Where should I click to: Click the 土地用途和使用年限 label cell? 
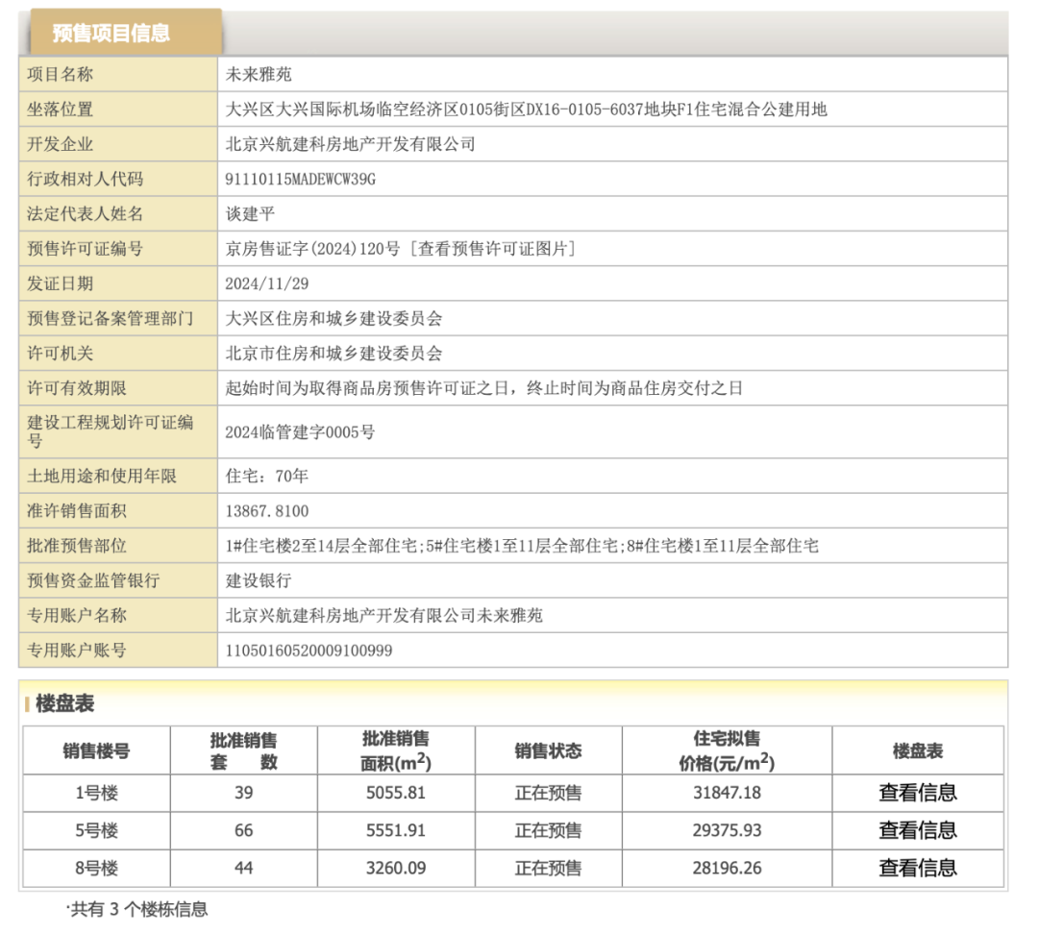(x=118, y=476)
